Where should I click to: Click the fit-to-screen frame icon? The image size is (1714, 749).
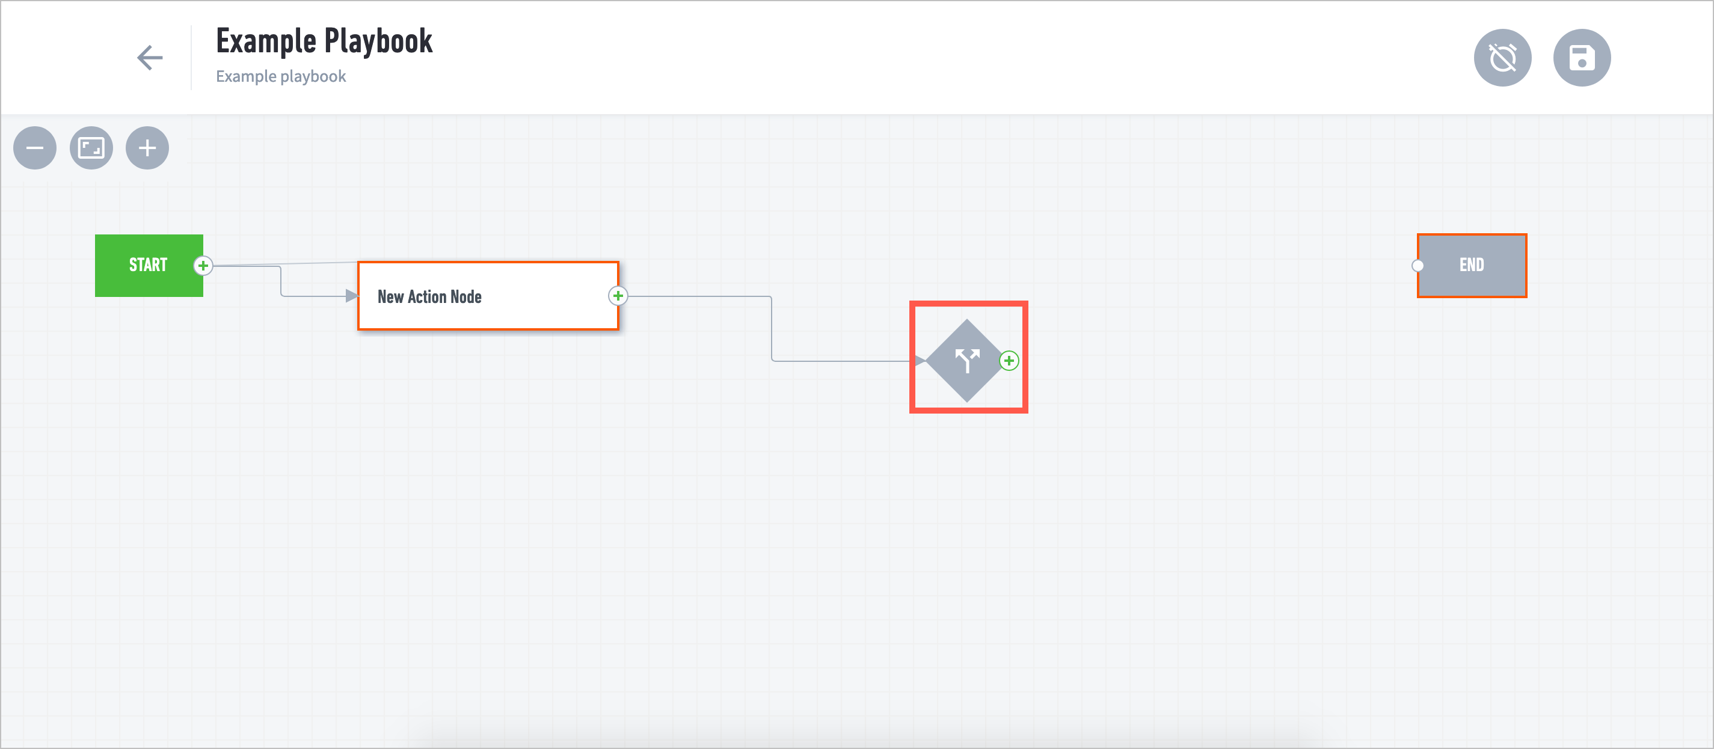[92, 147]
